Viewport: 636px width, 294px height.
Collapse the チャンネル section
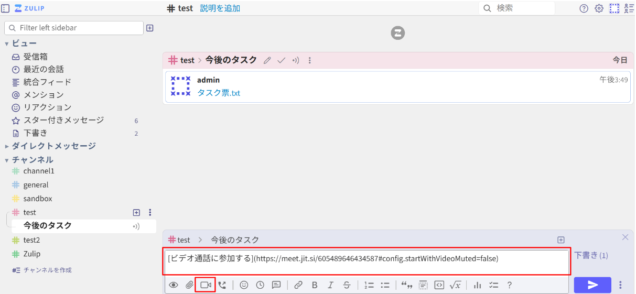[7, 160]
